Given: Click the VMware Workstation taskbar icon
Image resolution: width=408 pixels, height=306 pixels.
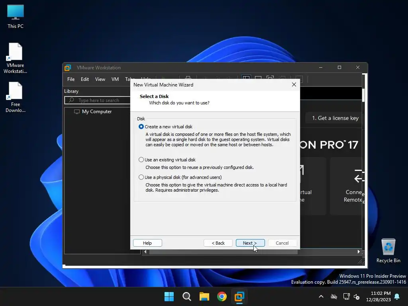Looking at the screenshot, I should 239,296.
